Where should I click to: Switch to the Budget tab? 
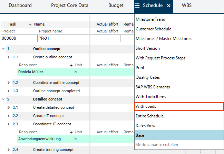(x=116, y=6)
